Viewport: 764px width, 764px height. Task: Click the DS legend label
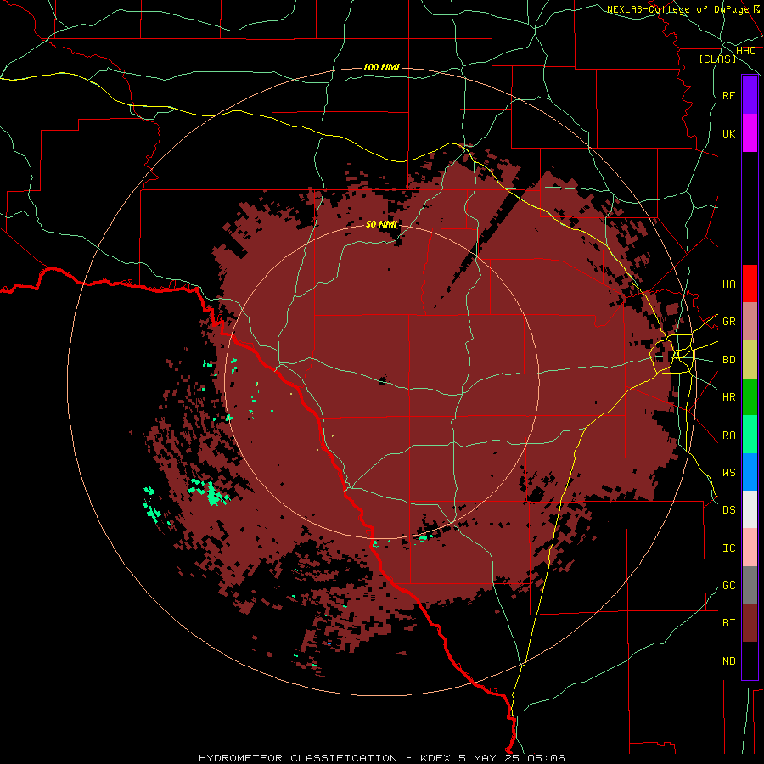click(x=728, y=510)
